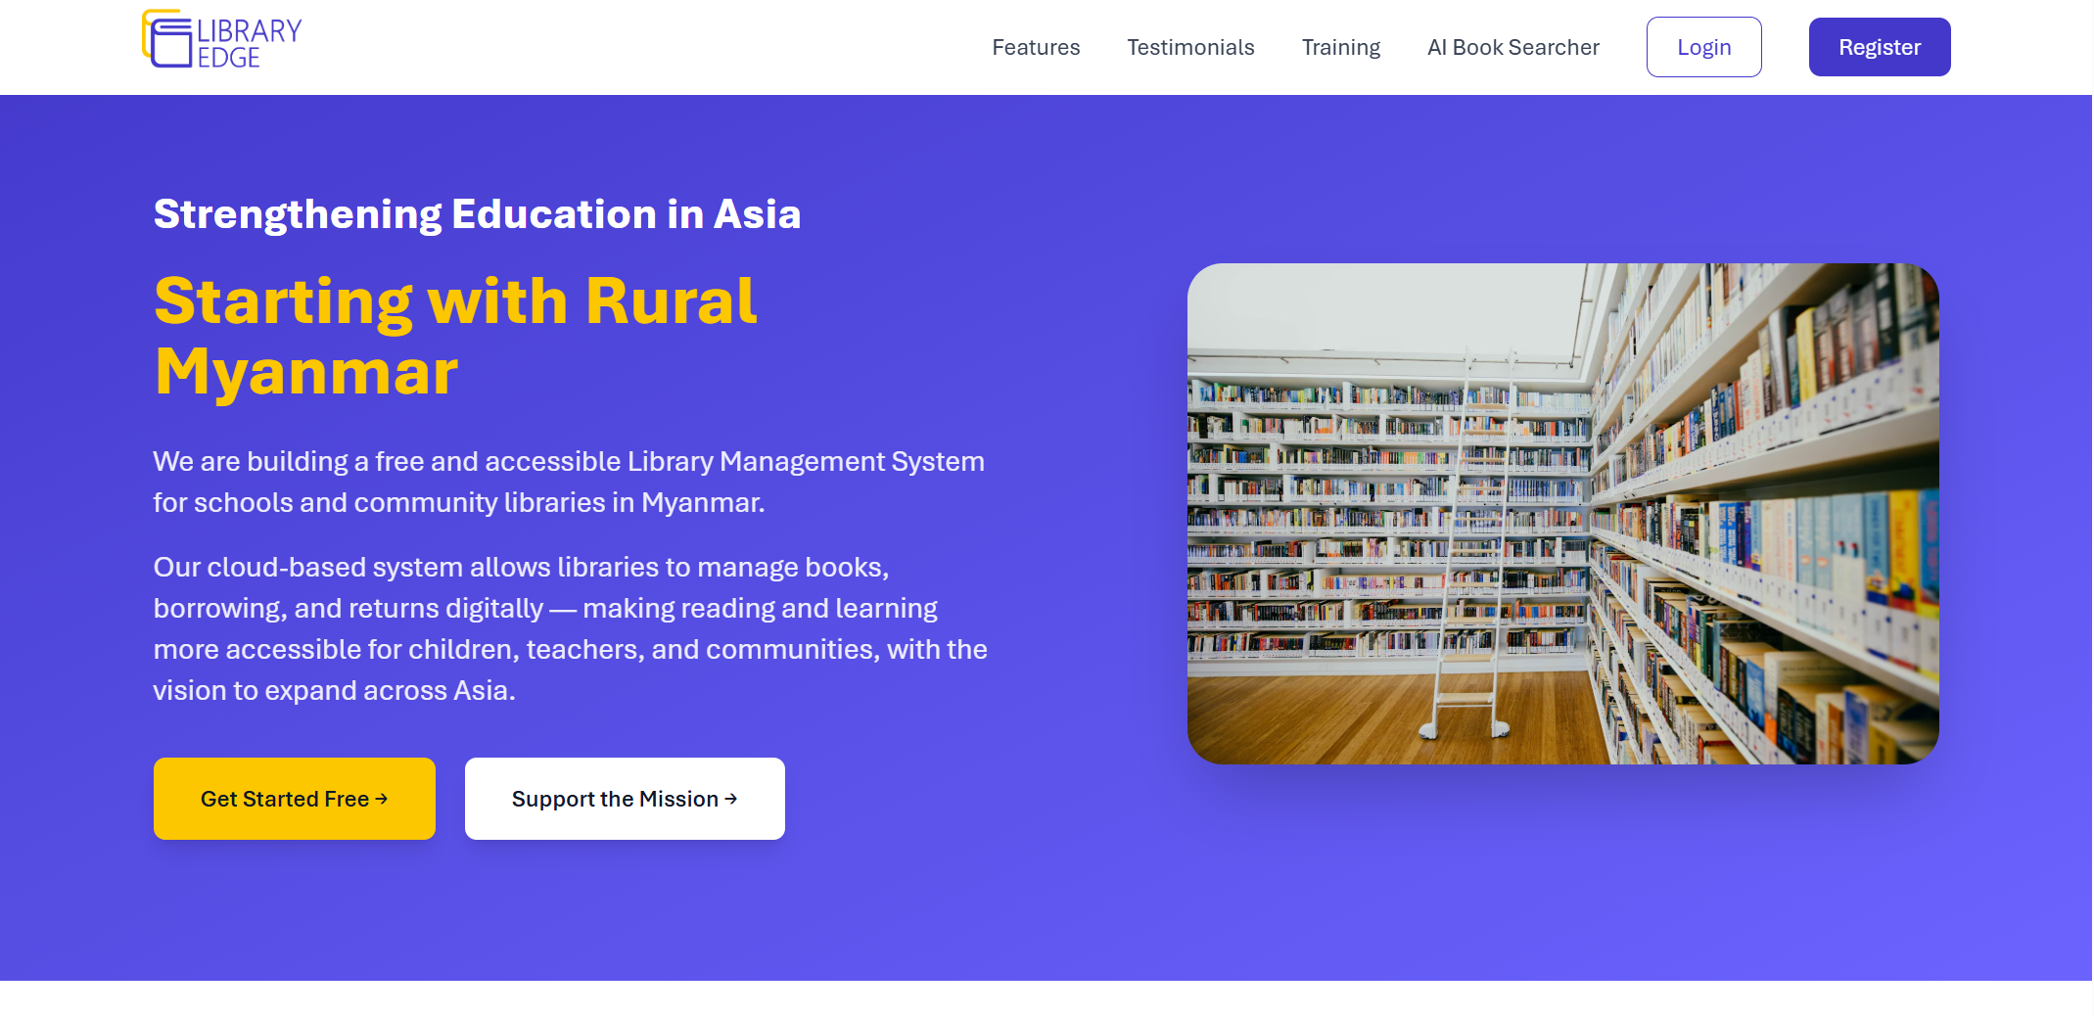The height and width of the screenshot is (1016, 2094).
Task: Click the LIBRARY EDGE logo text
Action: tap(250, 43)
